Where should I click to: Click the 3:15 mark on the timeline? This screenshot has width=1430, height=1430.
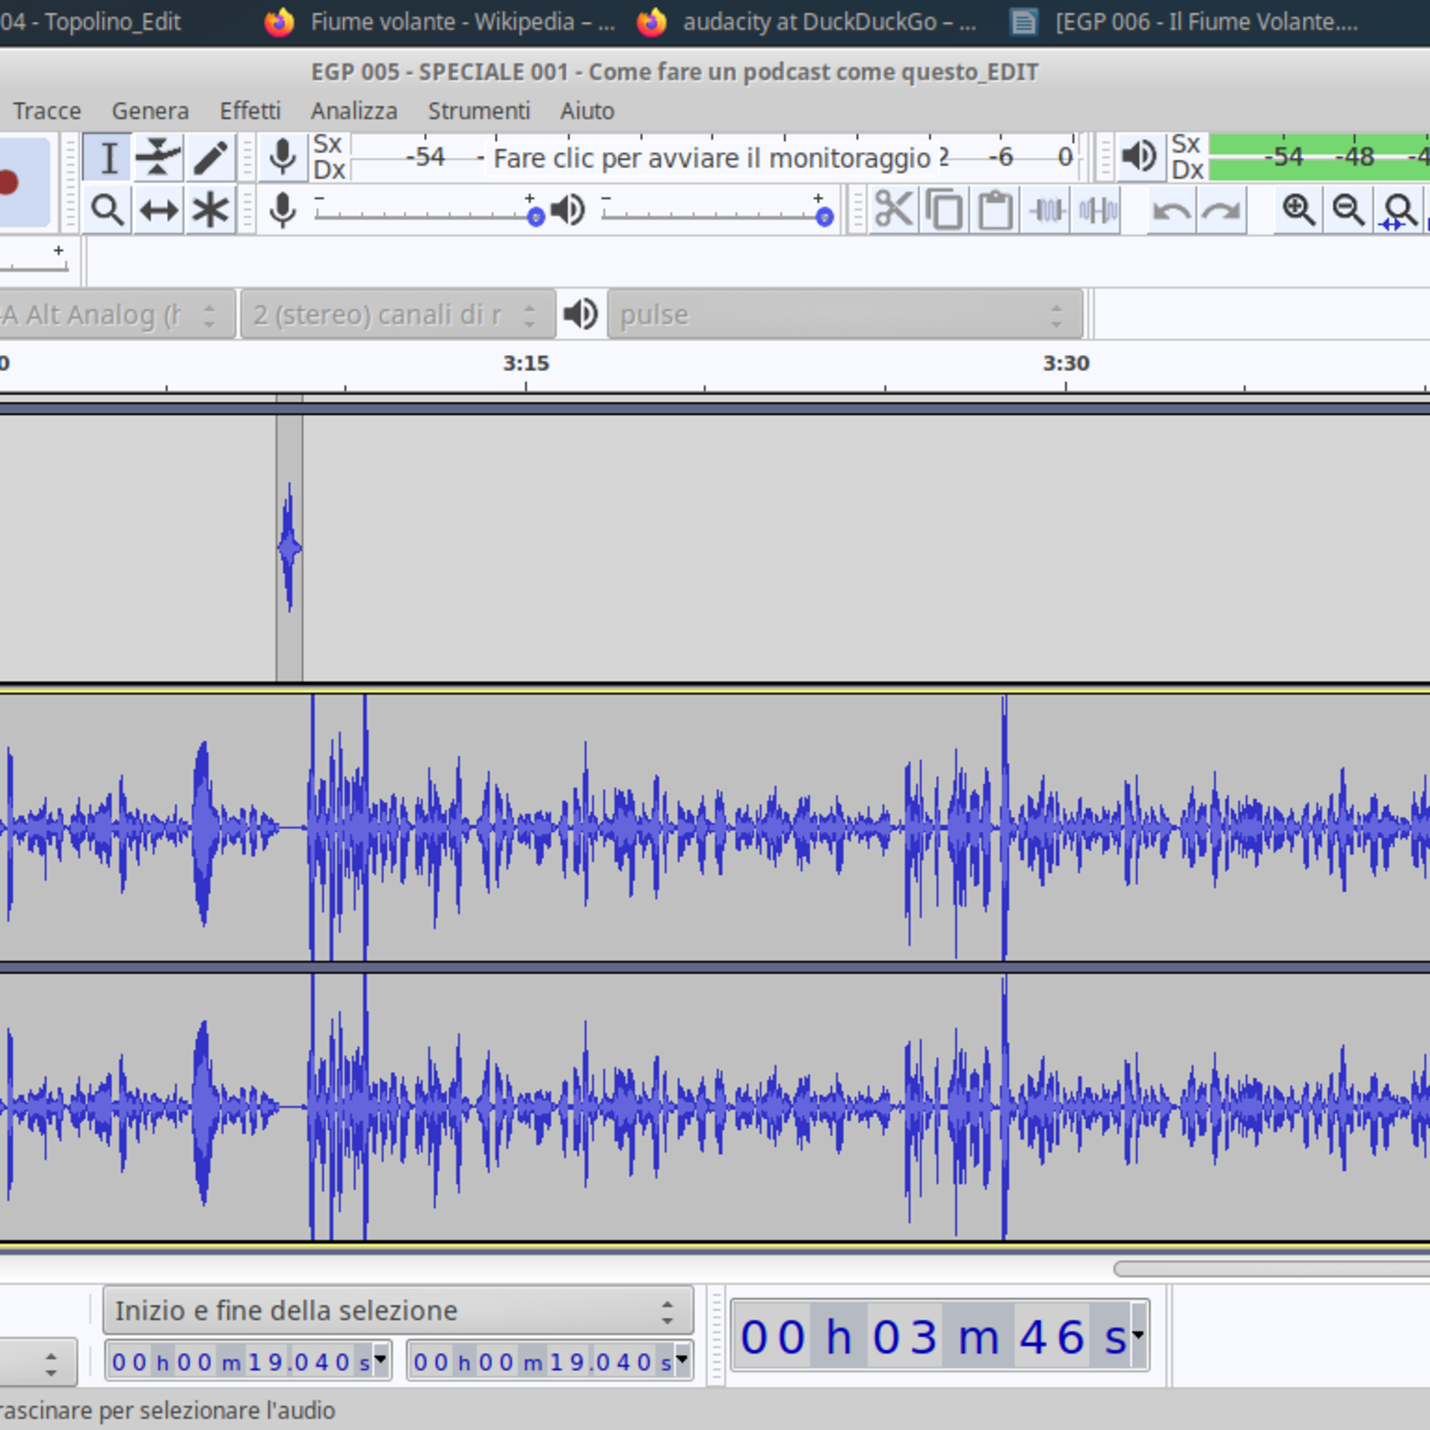click(x=526, y=364)
